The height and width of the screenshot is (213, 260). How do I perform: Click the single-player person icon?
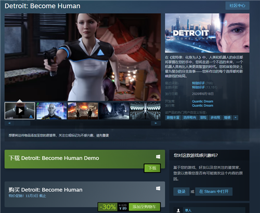(178, 210)
